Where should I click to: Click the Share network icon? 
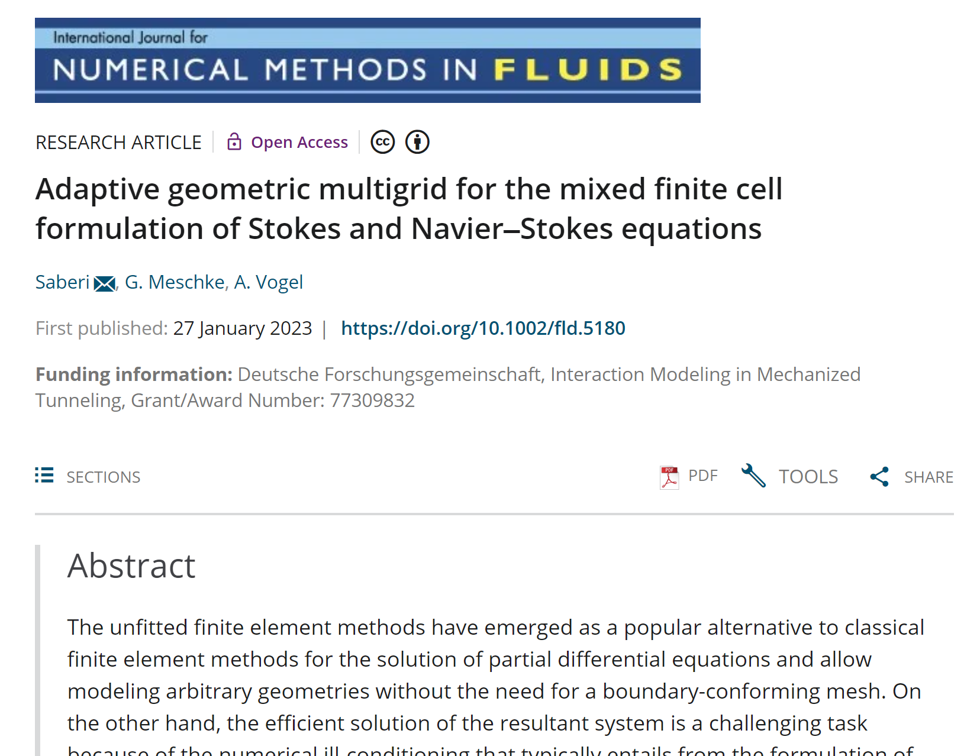[879, 477]
